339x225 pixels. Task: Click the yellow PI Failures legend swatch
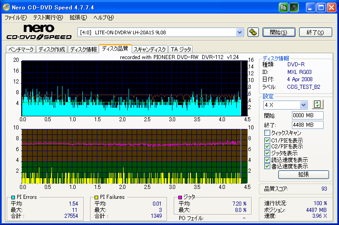(96, 197)
